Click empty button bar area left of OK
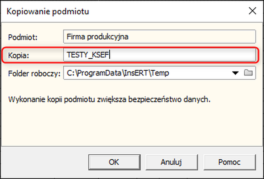The width and height of the screenshot is (264, 179). 47,162
